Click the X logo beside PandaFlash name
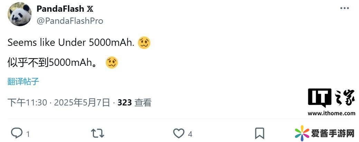The image size is (359, 142). pyautogui.click(x=89, y=9)
